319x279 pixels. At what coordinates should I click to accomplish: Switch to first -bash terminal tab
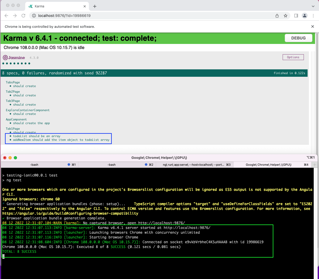click(40, 165)
